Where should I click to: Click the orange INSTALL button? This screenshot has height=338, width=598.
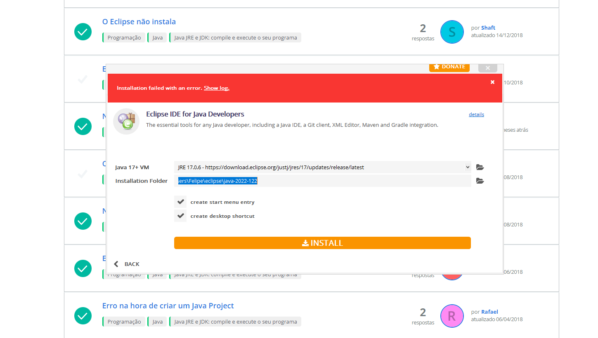tap(322, 243)
